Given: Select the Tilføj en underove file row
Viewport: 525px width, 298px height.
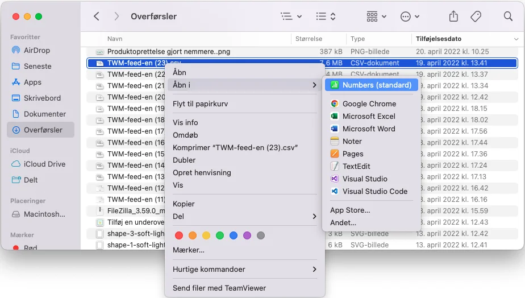Looking at the screenshot, I should pyautogui.click(x=127, y=222).
